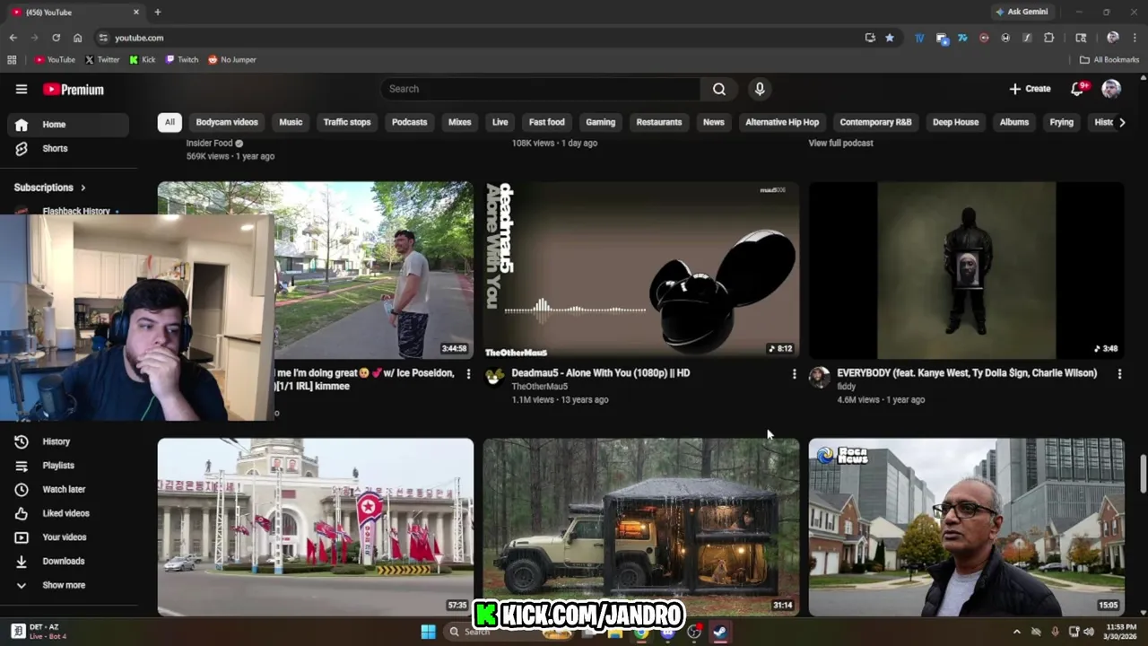Open more options for EVERYBODY video

coord(1119,374)
